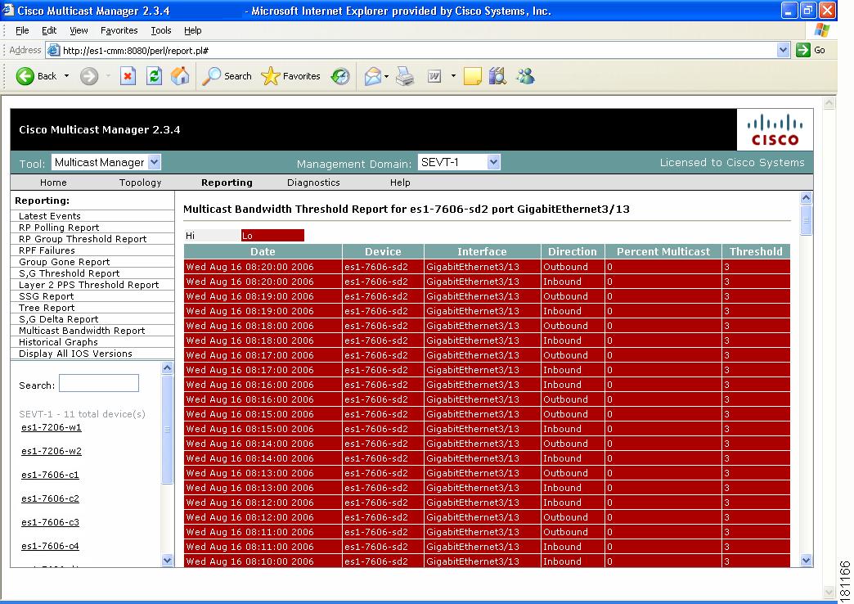Click the Direction column header
Screen dimensions: 854x604
coord(573,251)
